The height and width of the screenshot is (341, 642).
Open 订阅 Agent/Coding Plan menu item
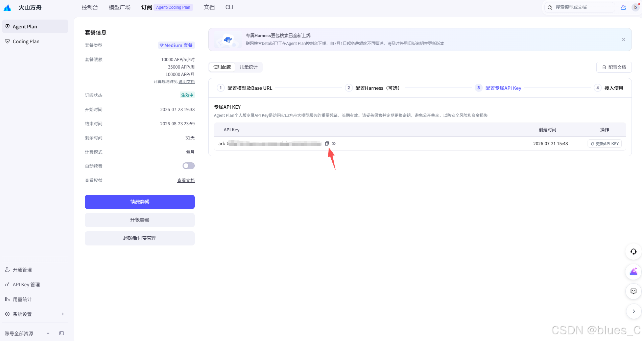167,7
